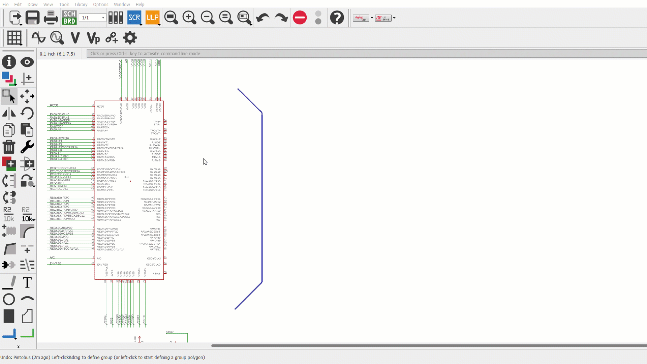
Task: Open the Grid settings icon
Action: coord(14,38)
